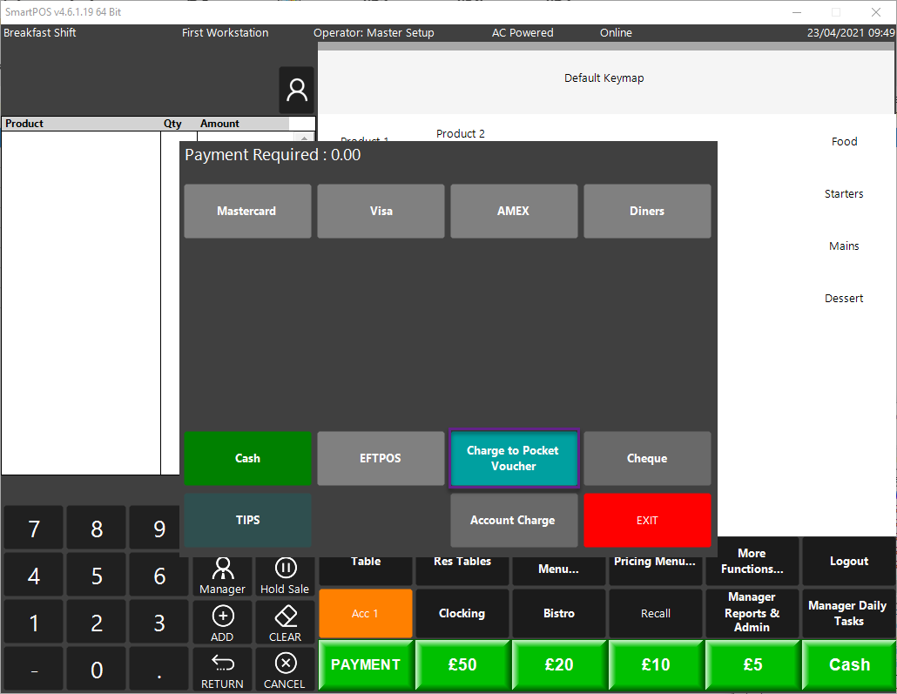This screenshot has width=897, height=694.
Task: Open the Starters food category
Action: [844, 194]
